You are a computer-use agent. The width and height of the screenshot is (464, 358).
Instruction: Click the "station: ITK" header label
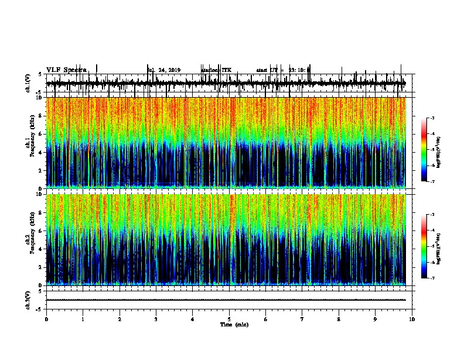[x=216, y=70]
